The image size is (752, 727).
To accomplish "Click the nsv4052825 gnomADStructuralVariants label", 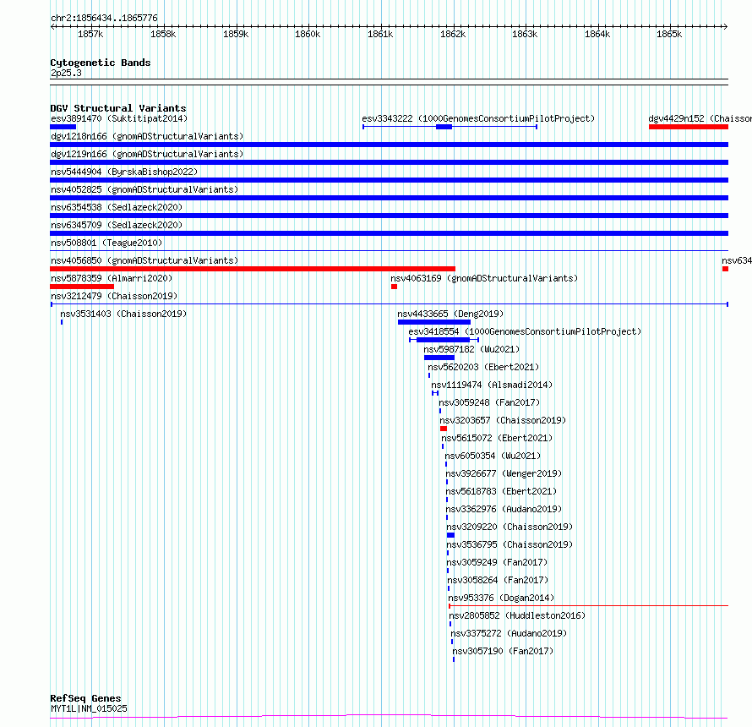I will 144,189.
